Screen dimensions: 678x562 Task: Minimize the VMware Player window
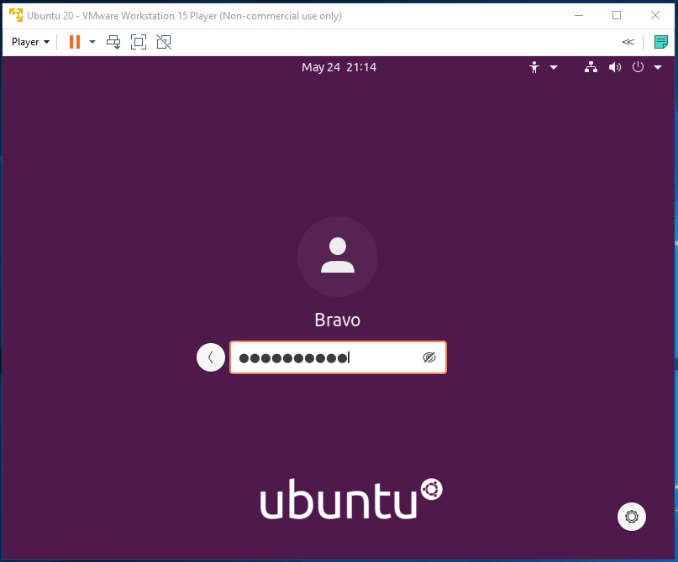tap(579, 16)
